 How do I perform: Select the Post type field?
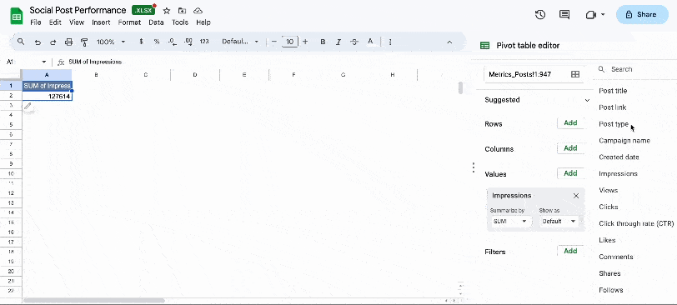pyautogui.click(x=614, y=124)
